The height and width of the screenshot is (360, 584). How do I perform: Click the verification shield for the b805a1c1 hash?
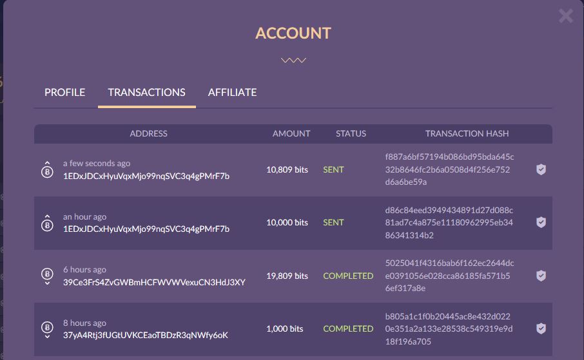point(541,328)
